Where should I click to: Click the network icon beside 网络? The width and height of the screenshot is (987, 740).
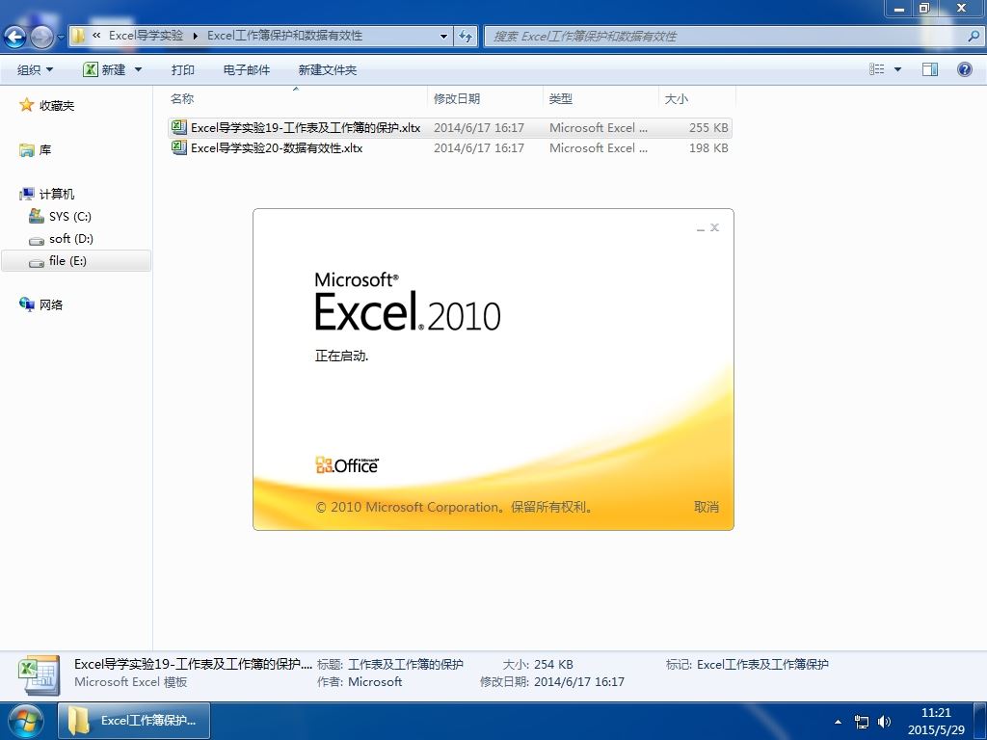point(26,304)
